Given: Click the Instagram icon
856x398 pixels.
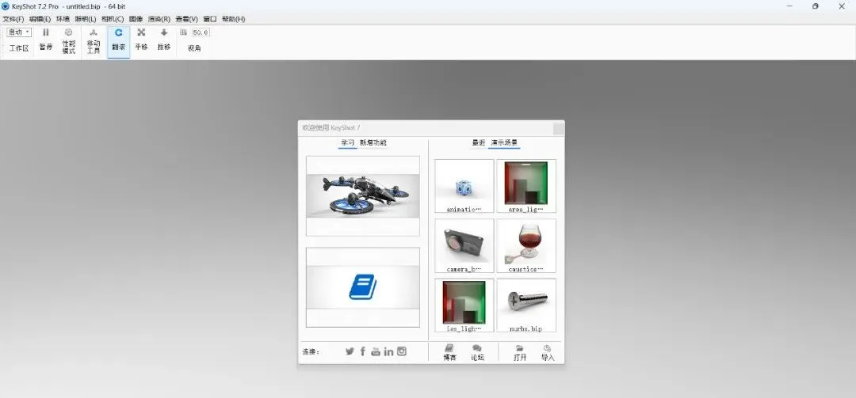Looking at the screenshot, I should click(x=402, y=351).
